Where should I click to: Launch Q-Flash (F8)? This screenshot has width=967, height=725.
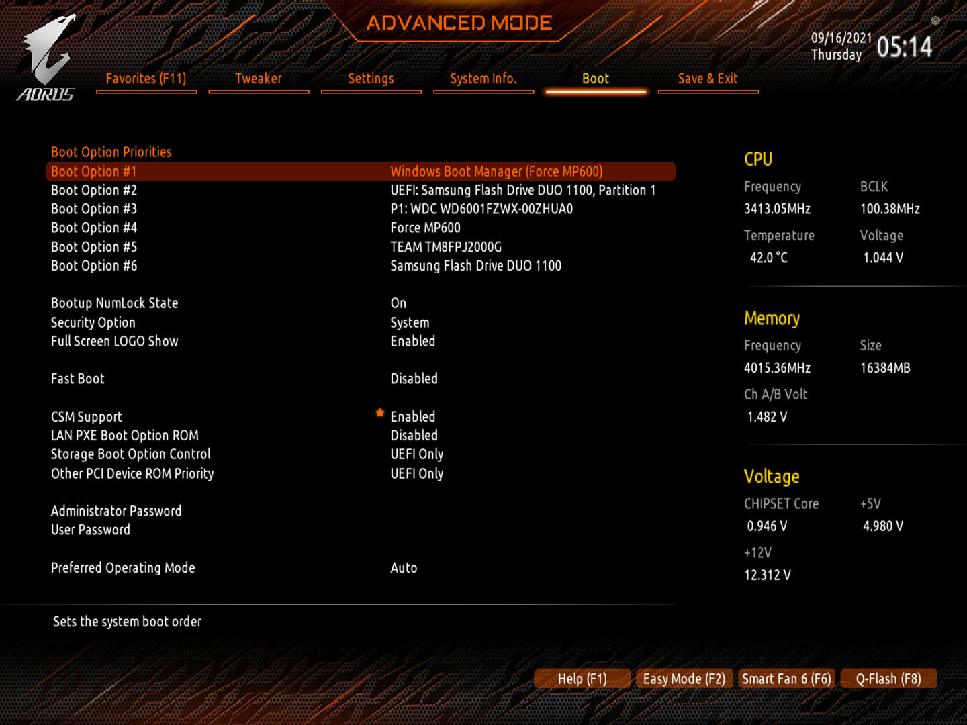click(x=888, y=679)
